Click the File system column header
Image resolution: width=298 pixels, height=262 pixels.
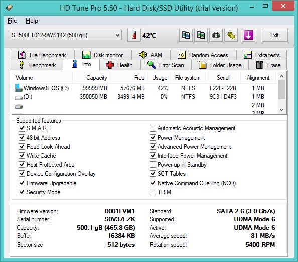[x=188, y=78]
